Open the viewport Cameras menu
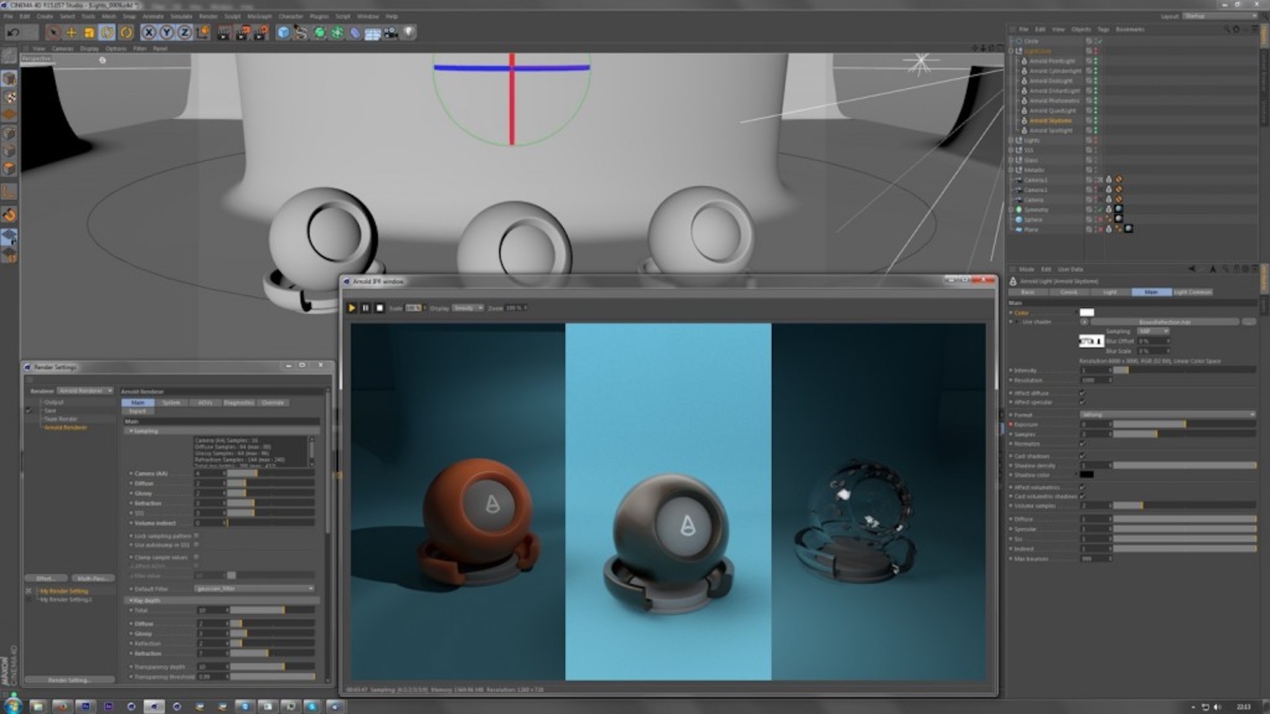This screenshot has height=714, width=1270. pyautogui.click(x=63, y=49)
